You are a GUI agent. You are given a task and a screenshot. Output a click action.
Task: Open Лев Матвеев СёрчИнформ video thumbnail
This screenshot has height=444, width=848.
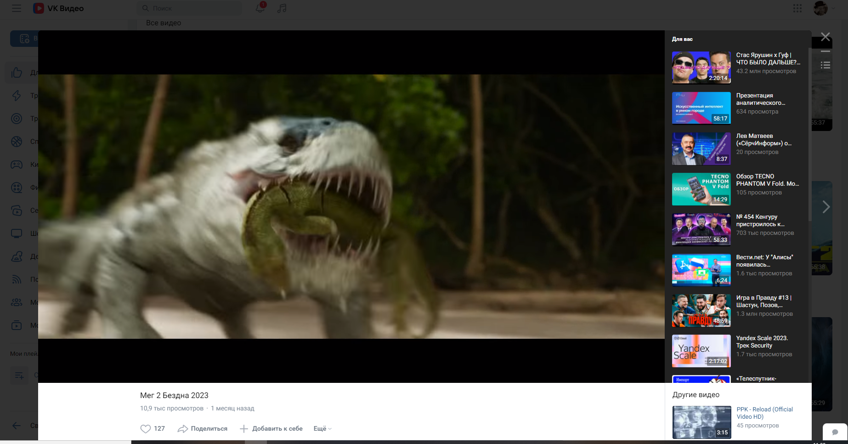point(701,148)
